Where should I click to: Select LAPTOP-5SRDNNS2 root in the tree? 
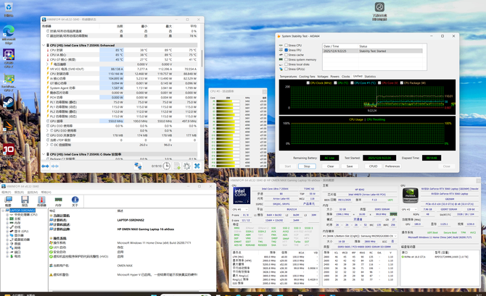coord(24,211)
